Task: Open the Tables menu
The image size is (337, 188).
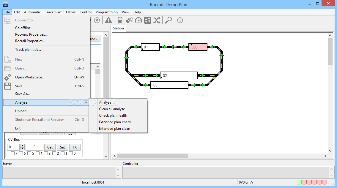Action: click(x=70, y=12)
